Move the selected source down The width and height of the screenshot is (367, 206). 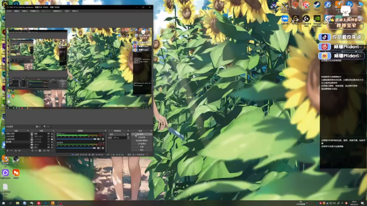[48, 151]
